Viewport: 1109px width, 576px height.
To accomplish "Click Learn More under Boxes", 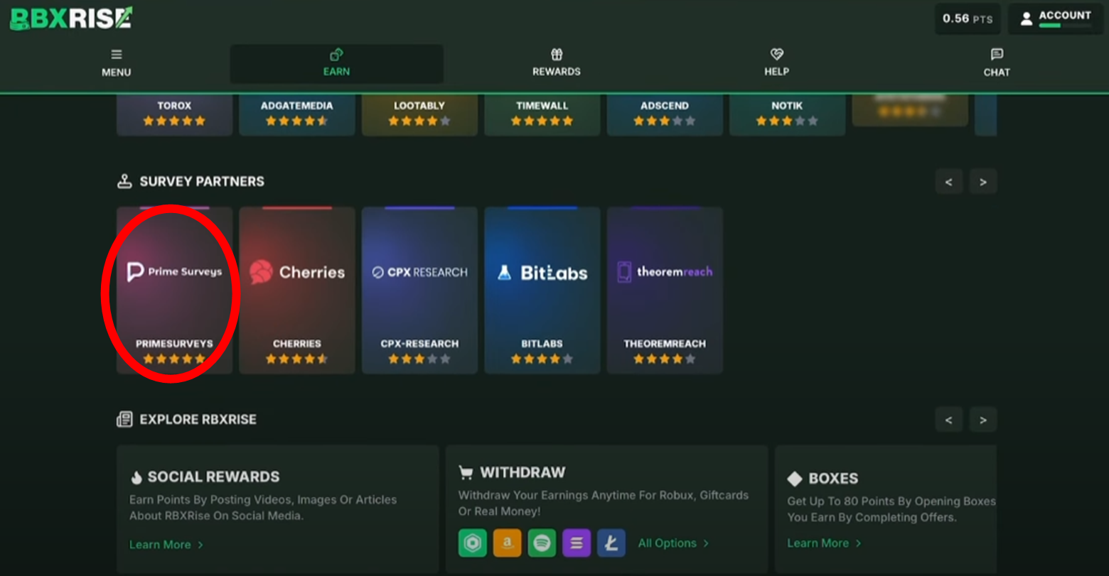I will coord(825,543).
